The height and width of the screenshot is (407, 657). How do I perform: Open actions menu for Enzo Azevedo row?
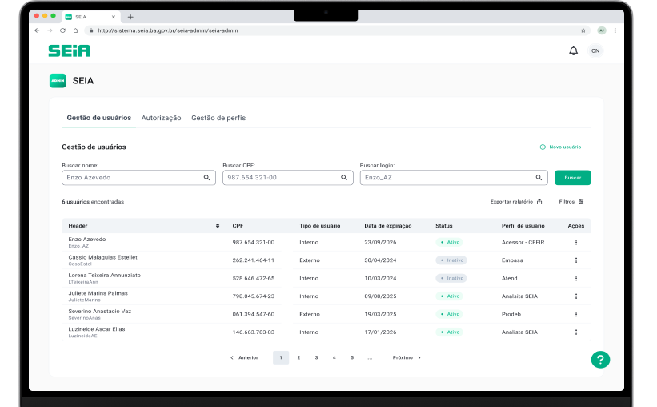pyautogui.click(x=575, y=242)
